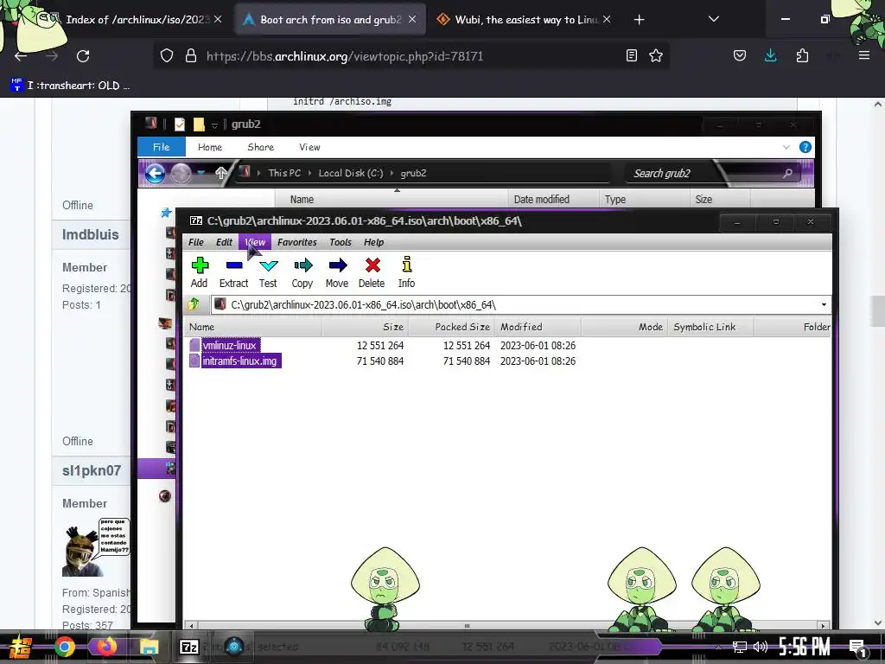This screenshot has width=885, height=664.
Task: Click the volume icon in system tray
Action: click(x=761, y=647)
